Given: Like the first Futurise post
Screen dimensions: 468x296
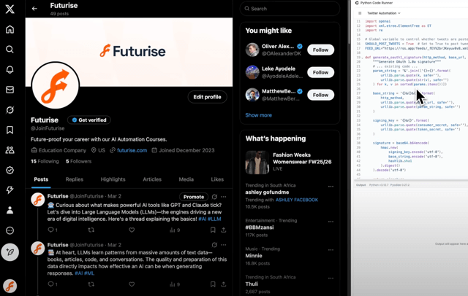Looking at the screenshot, I should 132,230.
